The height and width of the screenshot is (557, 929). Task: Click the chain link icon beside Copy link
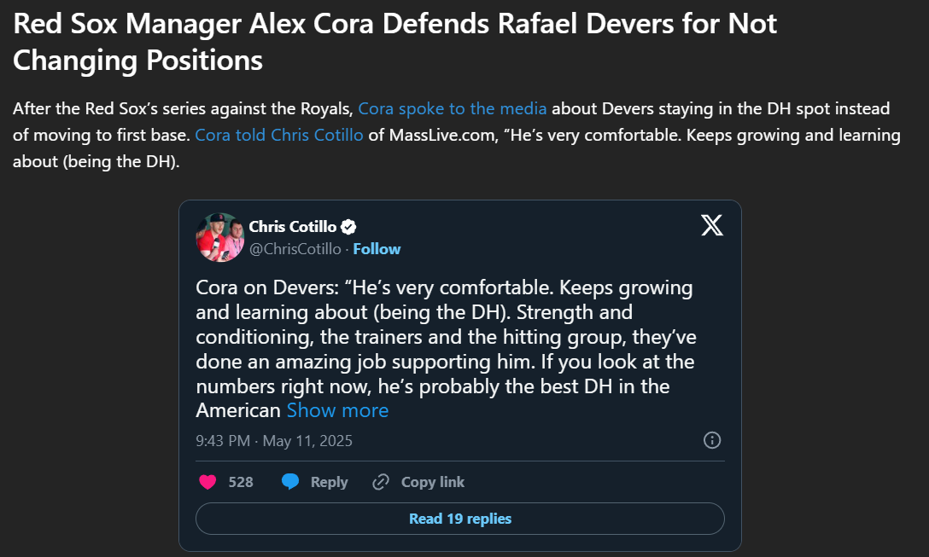[x=381, y=482]
